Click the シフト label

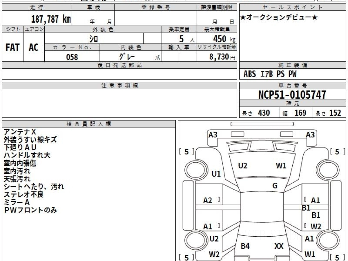12,29
